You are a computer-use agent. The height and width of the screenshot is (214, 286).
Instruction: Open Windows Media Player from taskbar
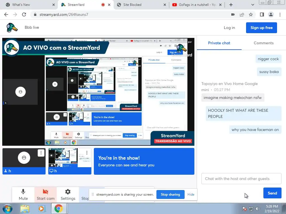click(x=42, y=208)
